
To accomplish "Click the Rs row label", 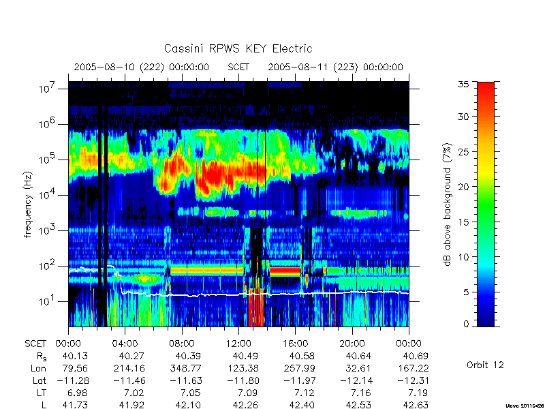I will pyautogui.click(x=42, y=357).
